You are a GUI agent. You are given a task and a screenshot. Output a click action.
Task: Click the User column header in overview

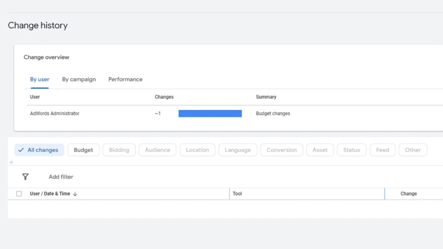pyautogui.click(x=35, y=97)
